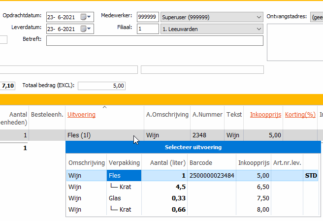Click article number 2348 cell

click(207, 135)
